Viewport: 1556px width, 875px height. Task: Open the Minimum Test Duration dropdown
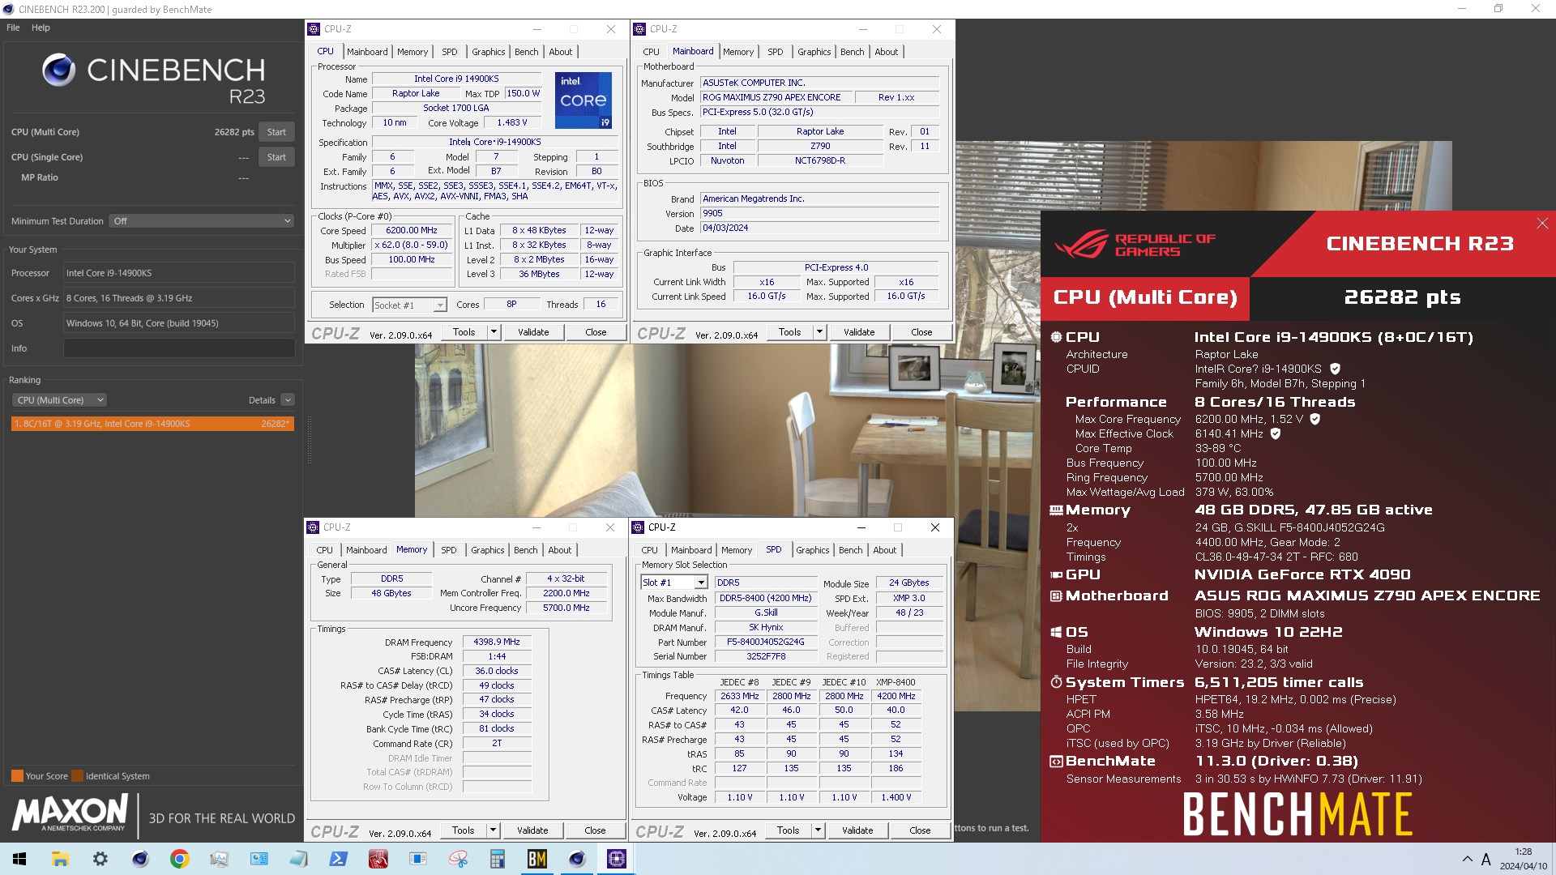pos(202,221)
